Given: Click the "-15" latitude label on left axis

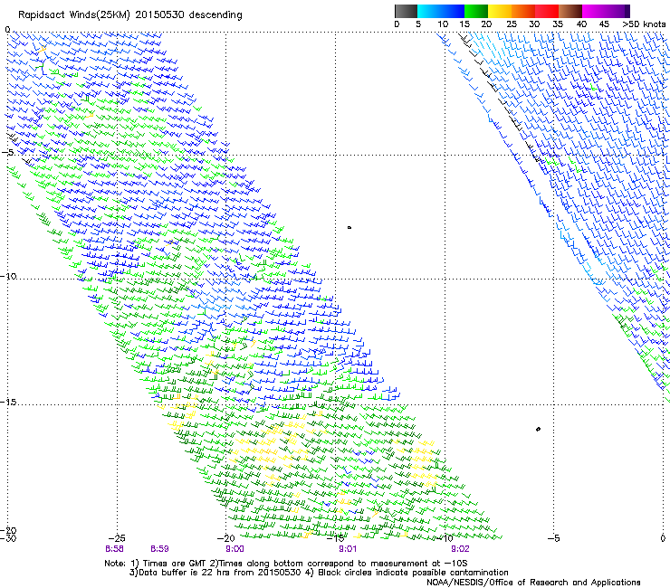Looking at the screenshot, I should coord(8,402).
